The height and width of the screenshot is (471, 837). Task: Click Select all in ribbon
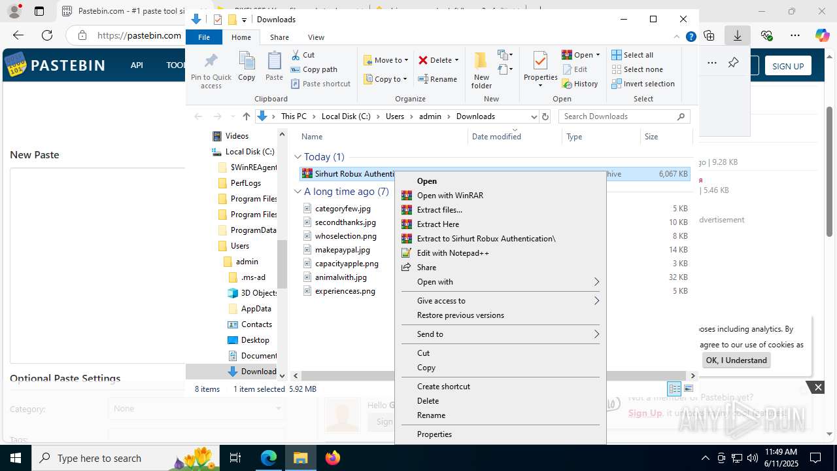pos(632,55)
